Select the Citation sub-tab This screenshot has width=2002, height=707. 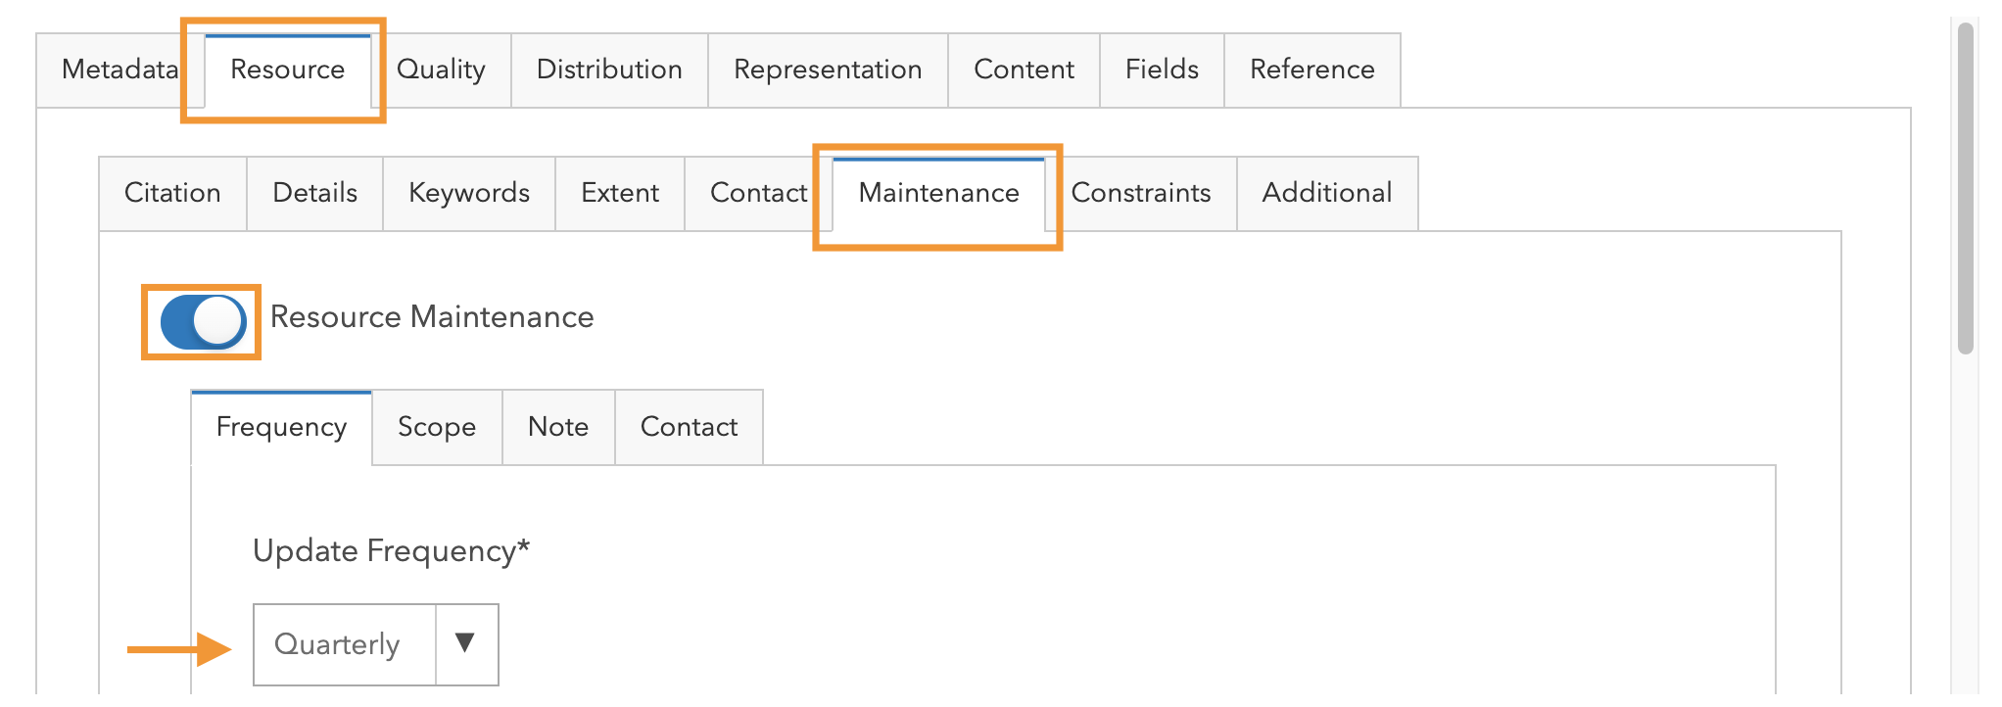coord(172,193)
